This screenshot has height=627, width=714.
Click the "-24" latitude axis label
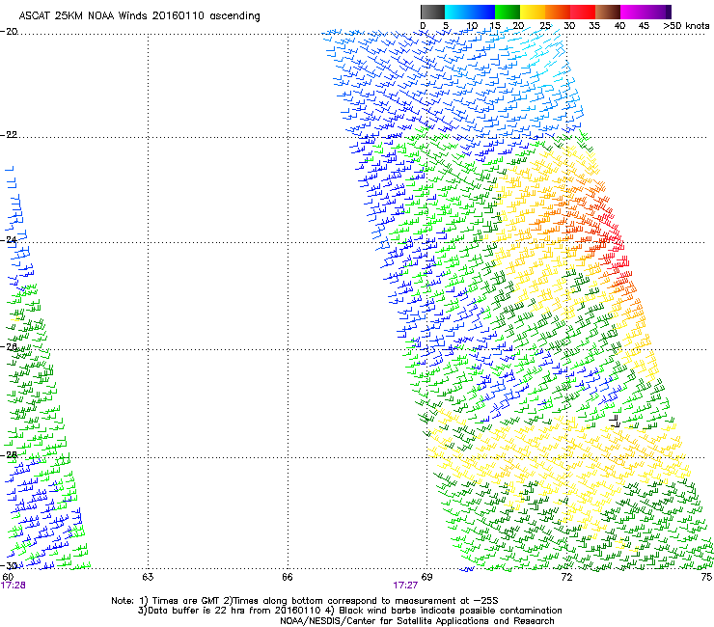(x=9, y=239)
